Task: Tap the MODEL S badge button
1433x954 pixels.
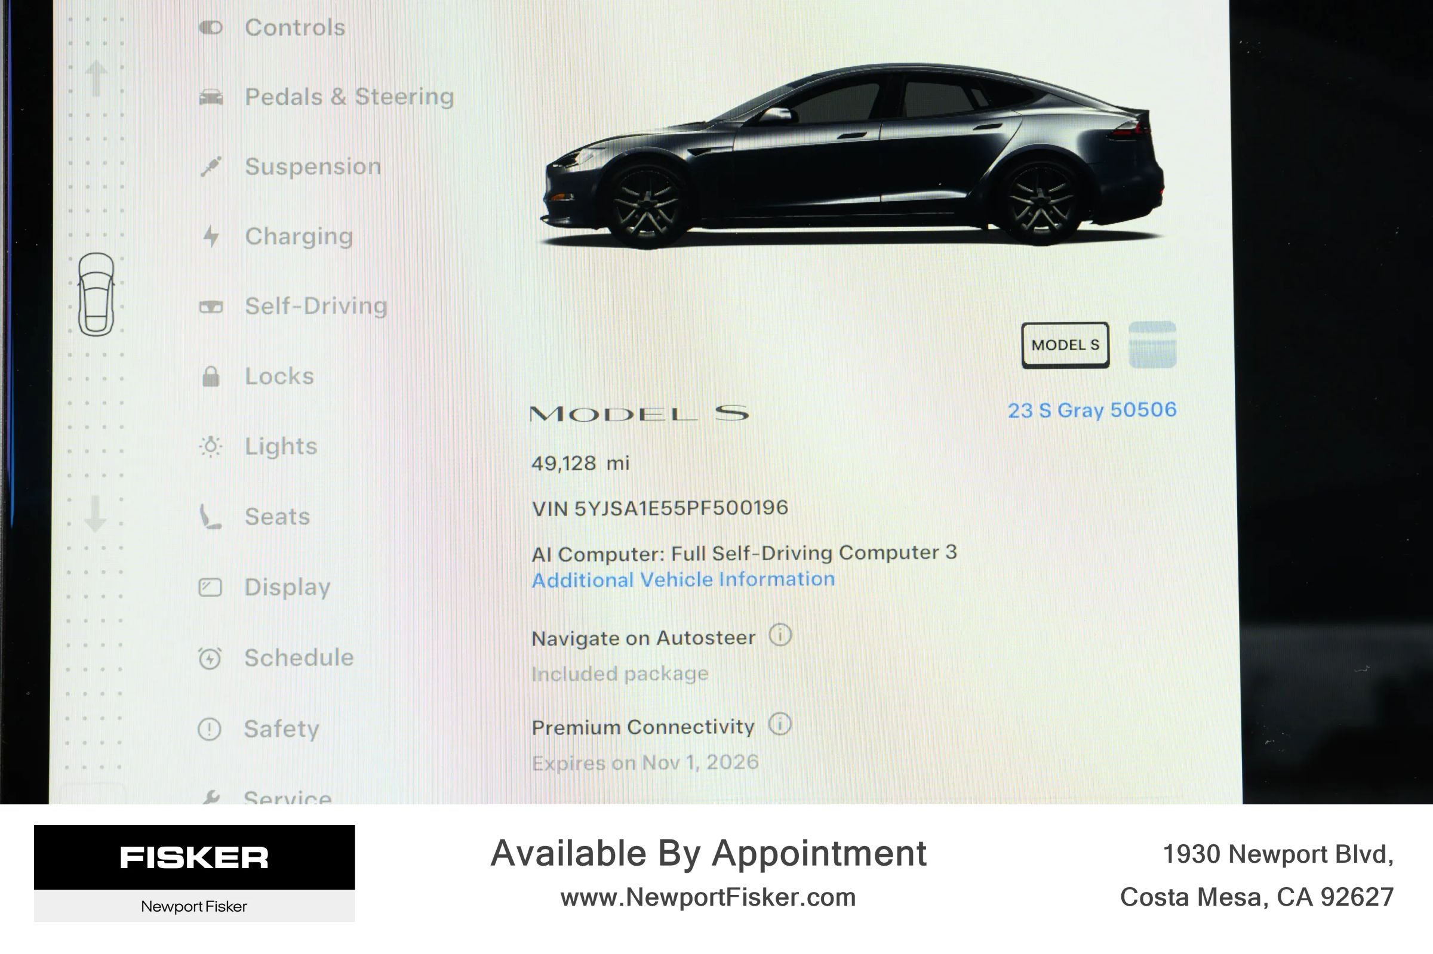Action: (x=1065, y=345)
